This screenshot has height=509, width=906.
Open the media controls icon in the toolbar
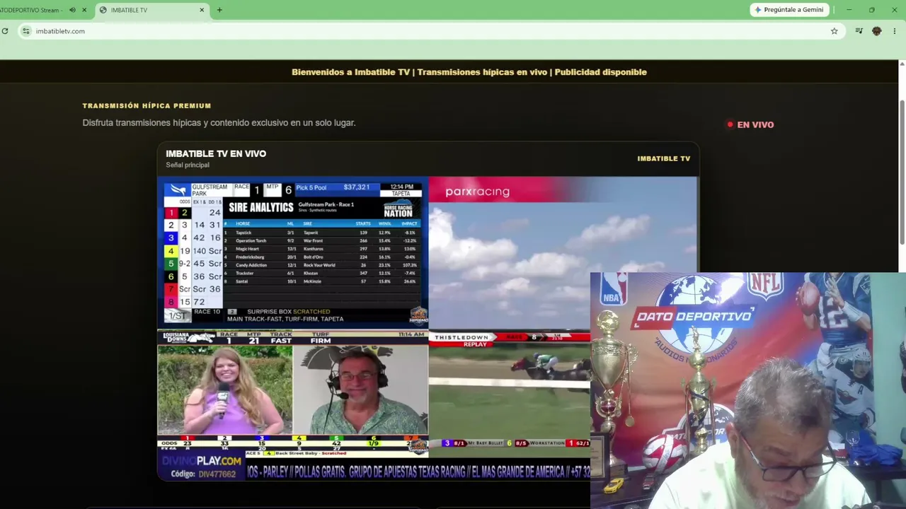(859, 31)
